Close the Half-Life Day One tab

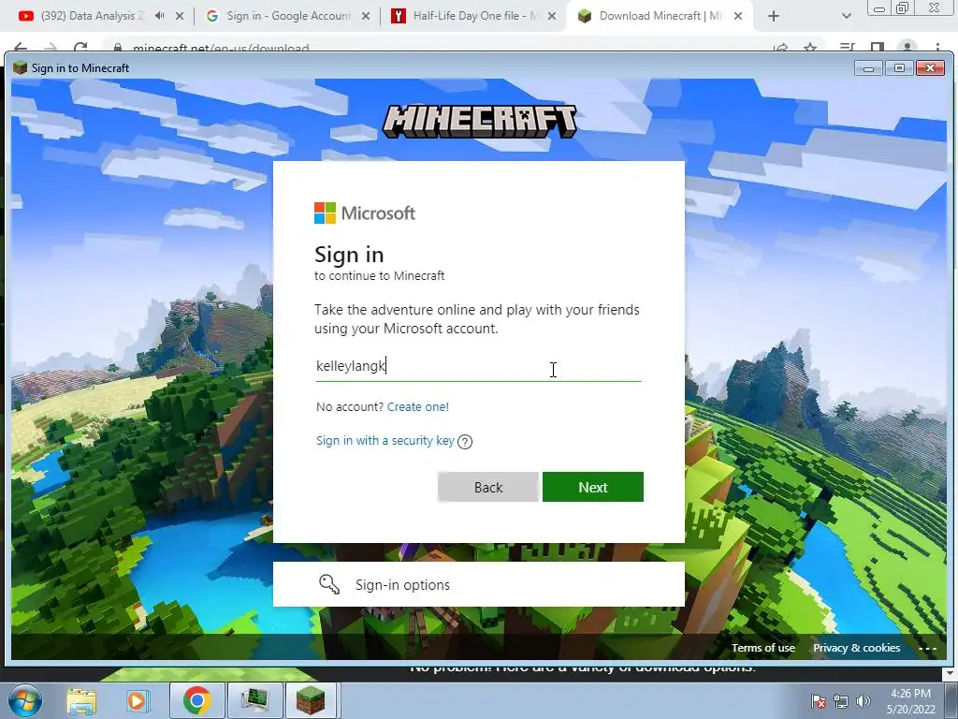[x=552, y=16]
